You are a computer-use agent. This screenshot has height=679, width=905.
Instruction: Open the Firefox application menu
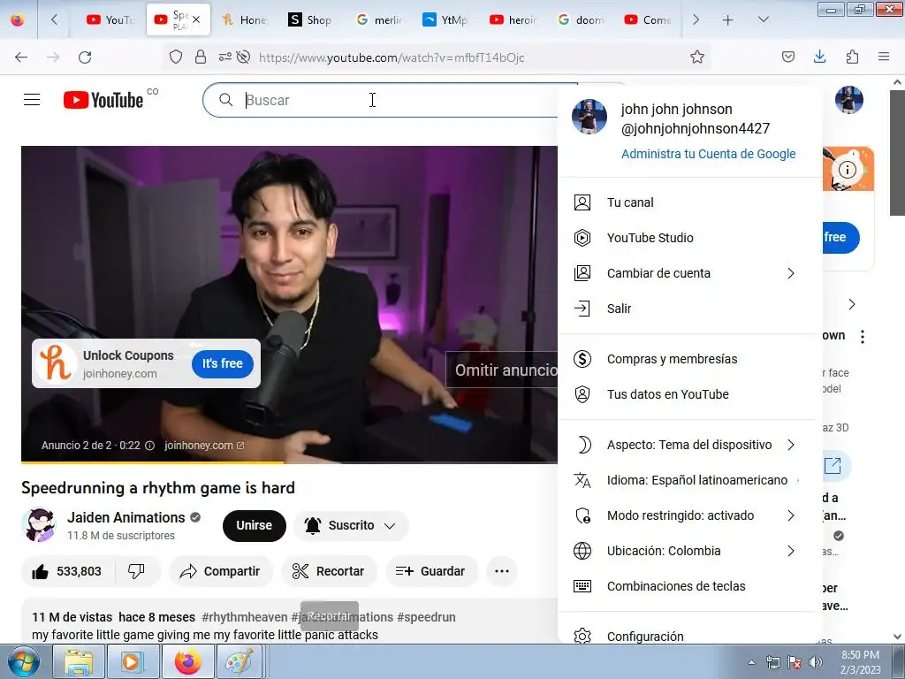click(x=884, y=57)
